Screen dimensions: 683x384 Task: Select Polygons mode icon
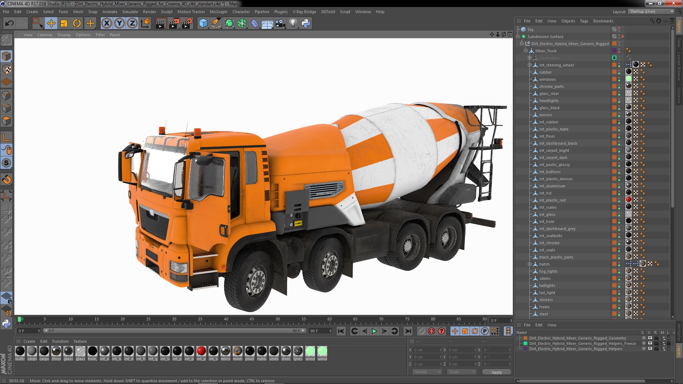[6, 121]
